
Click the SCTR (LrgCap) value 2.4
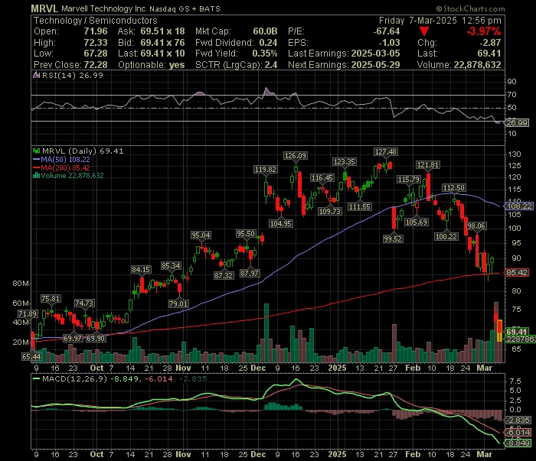tap(271, 65)
